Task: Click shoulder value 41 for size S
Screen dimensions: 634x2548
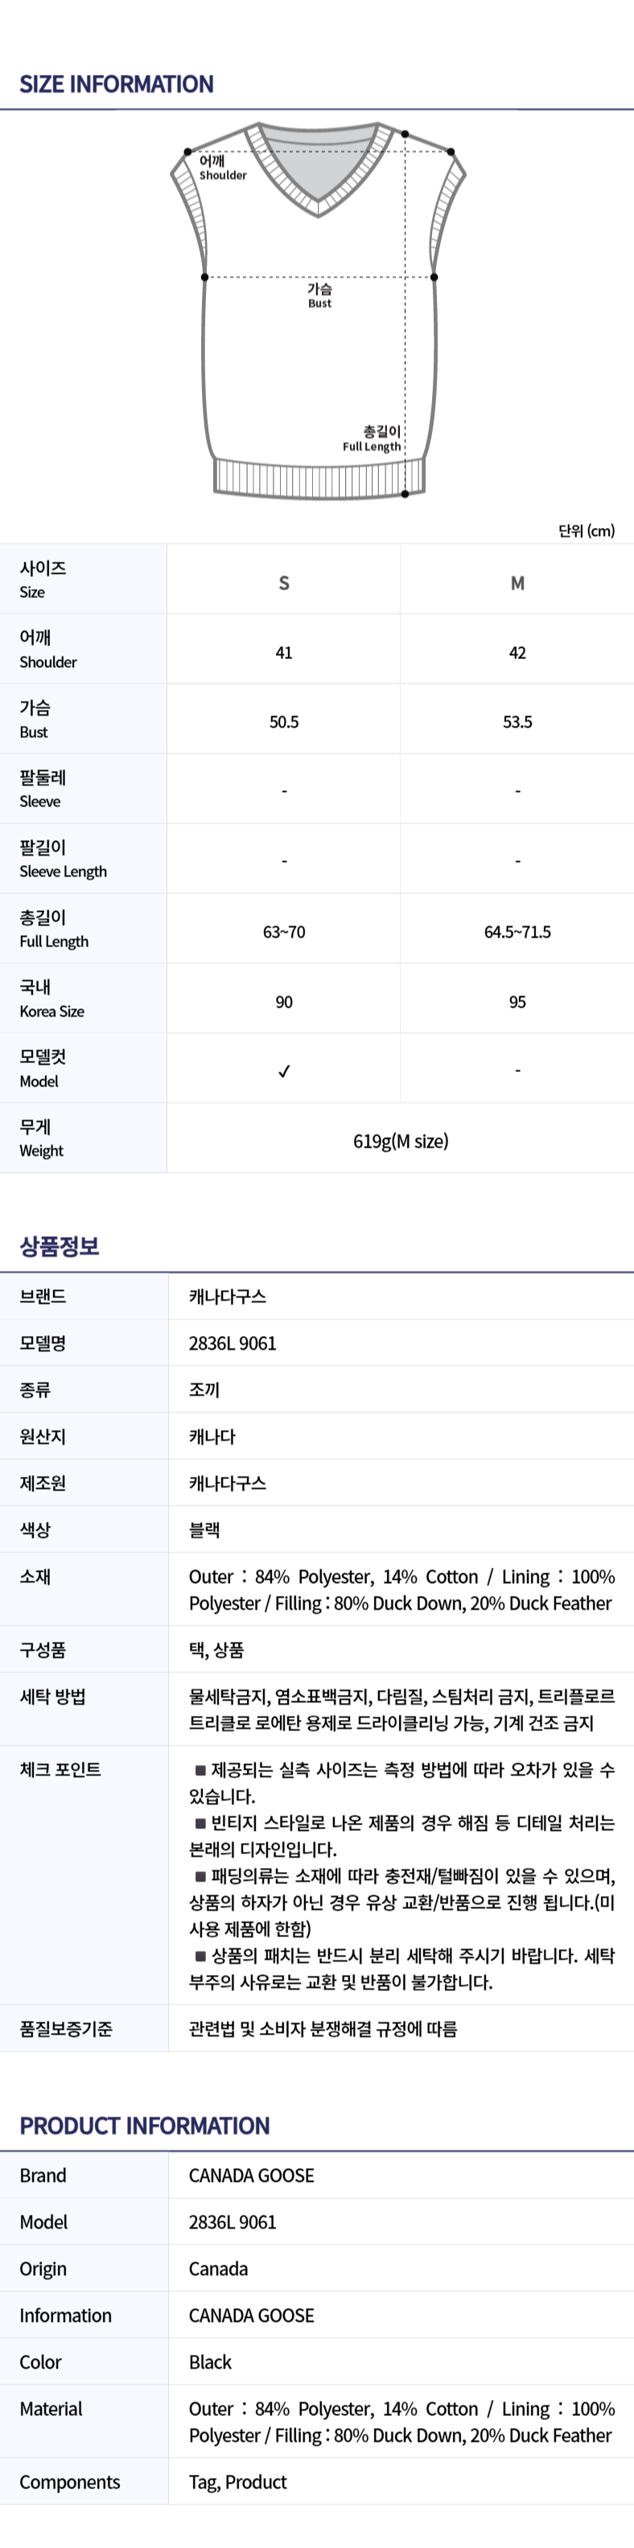Action: (284, 653)
